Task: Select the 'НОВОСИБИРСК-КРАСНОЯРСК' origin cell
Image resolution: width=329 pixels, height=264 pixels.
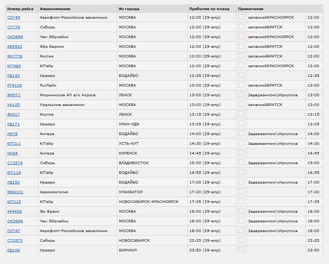Action: click(x=152, y=202)
